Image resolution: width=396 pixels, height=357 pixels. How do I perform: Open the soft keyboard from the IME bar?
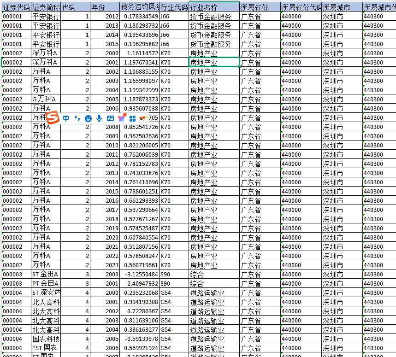(110, 118)
